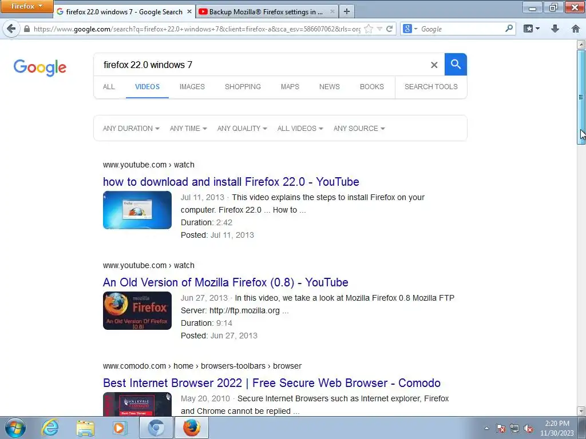Bookmark this page with the star icon
The image size is (586, 439).
coord(369,29)
